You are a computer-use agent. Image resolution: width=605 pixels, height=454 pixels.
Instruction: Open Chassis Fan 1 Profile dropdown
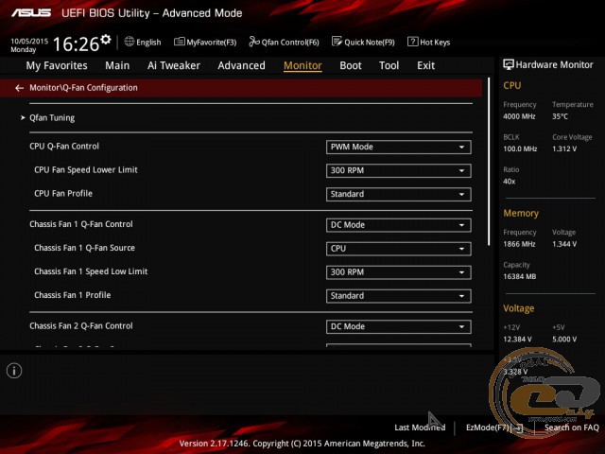click(x=399, y=296)
